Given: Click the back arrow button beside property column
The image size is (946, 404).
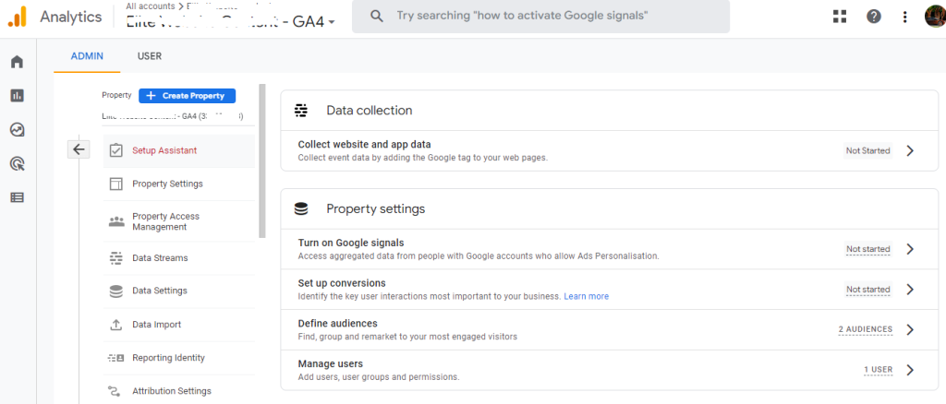Looking at the screenshot, I should coord(79,149).
